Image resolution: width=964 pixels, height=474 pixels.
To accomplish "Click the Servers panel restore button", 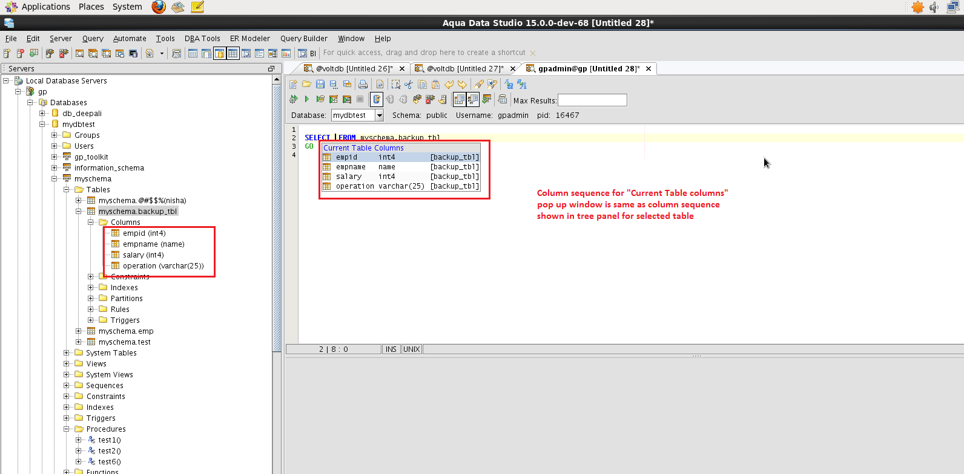I will (x=271, y=68).
